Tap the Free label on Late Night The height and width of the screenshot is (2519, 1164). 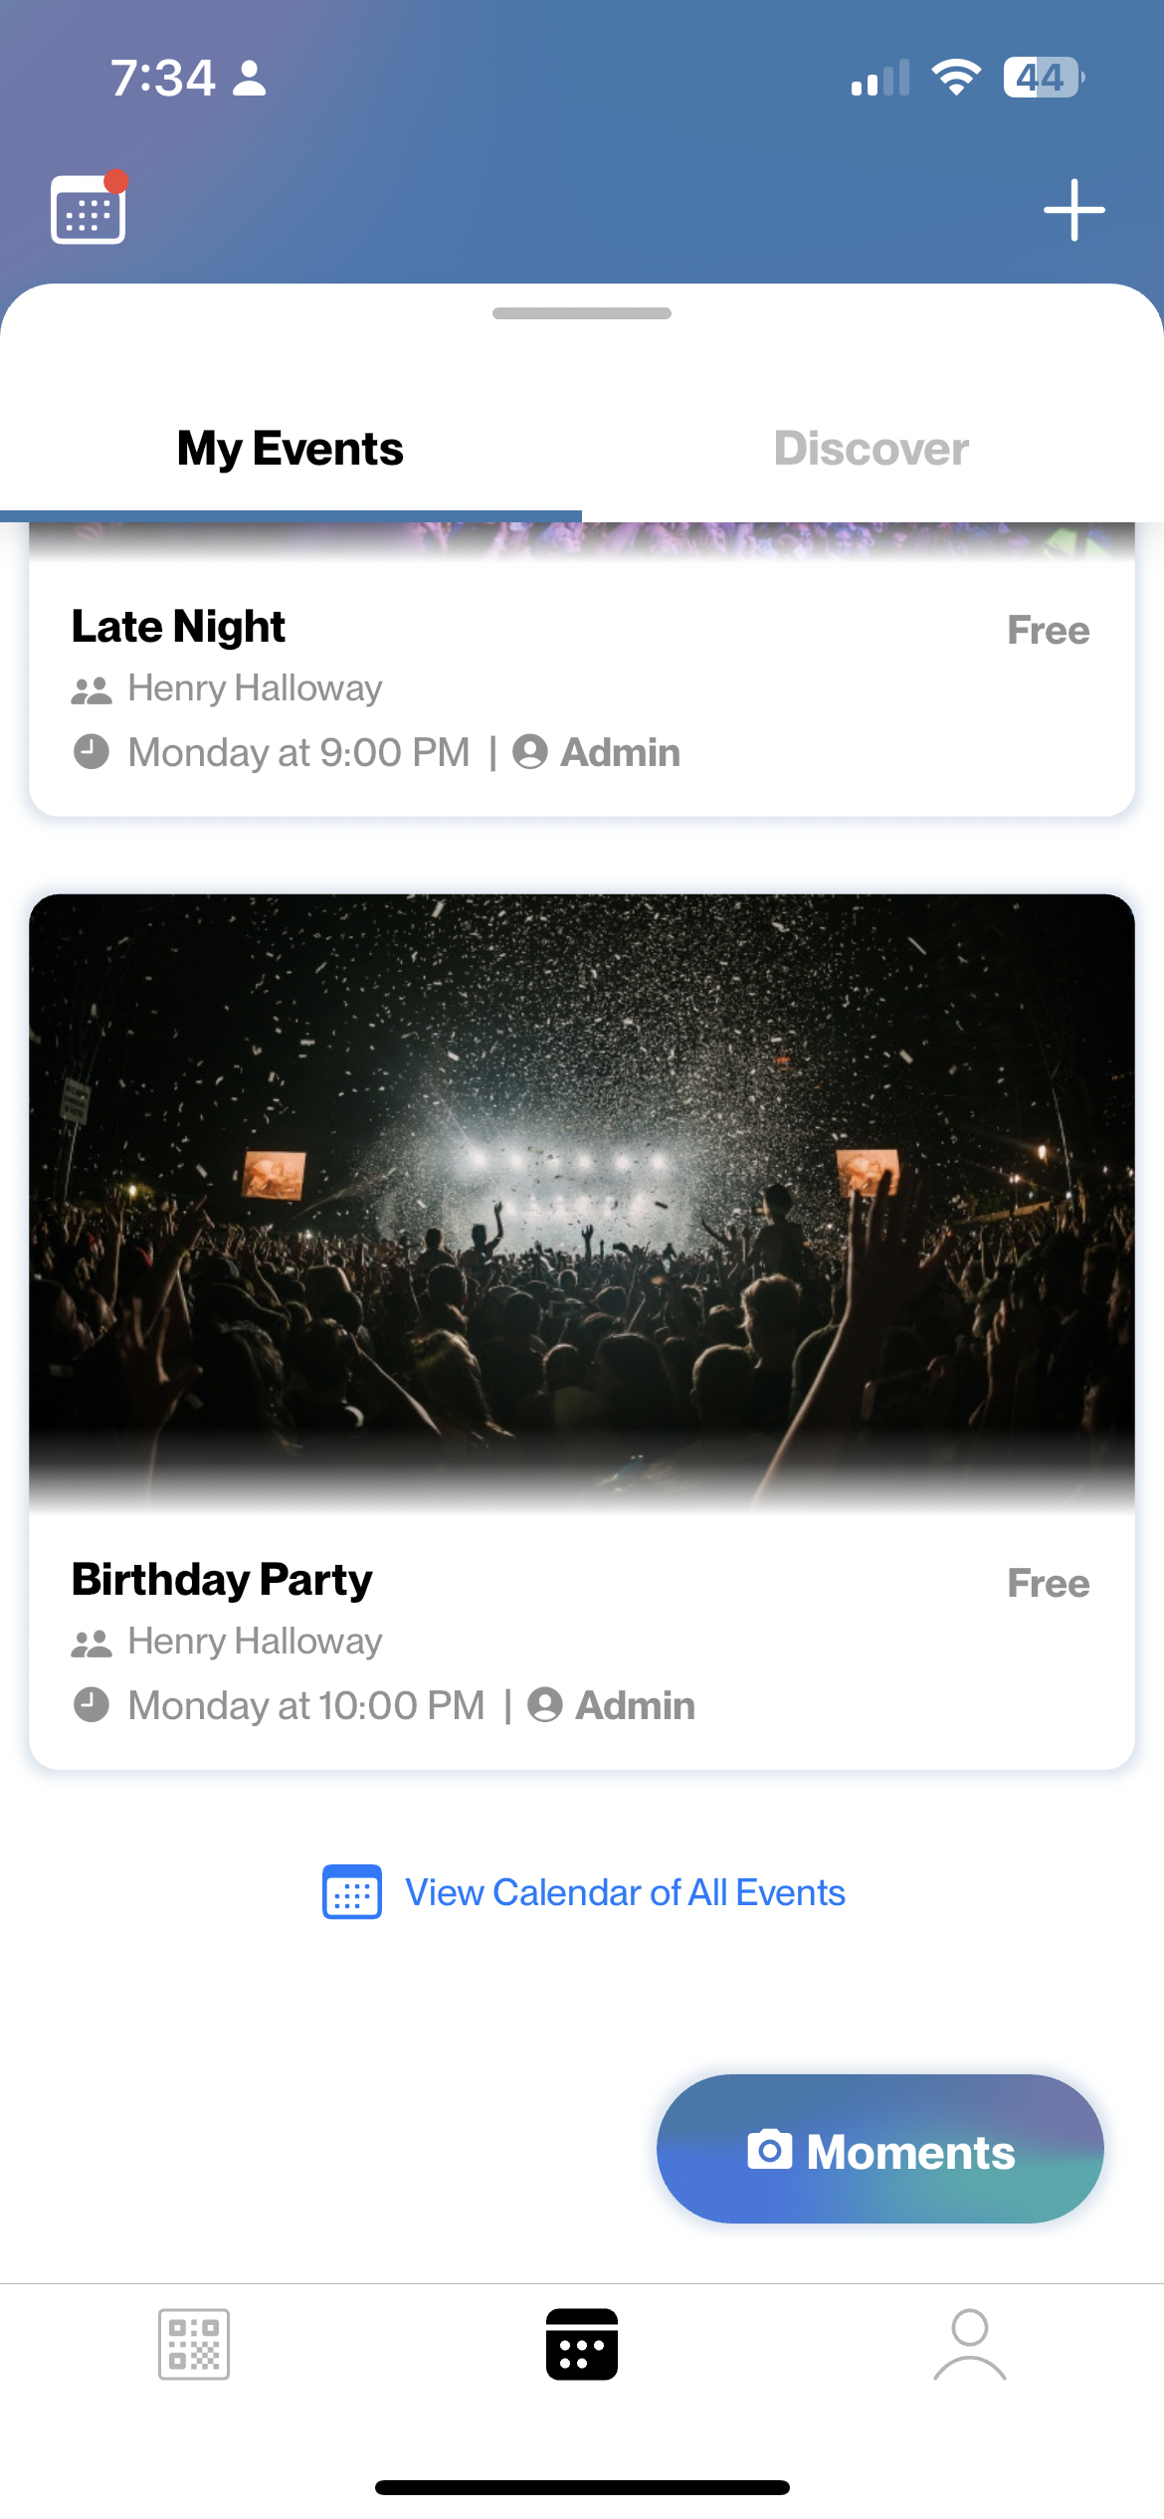tap(1049, 630)
